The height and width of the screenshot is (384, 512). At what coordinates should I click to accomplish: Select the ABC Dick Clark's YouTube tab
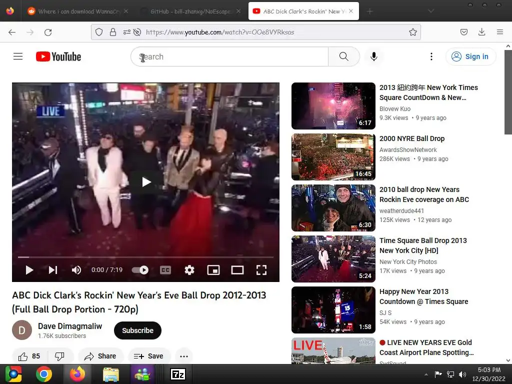pyautogui.click(x=303, y=11)
